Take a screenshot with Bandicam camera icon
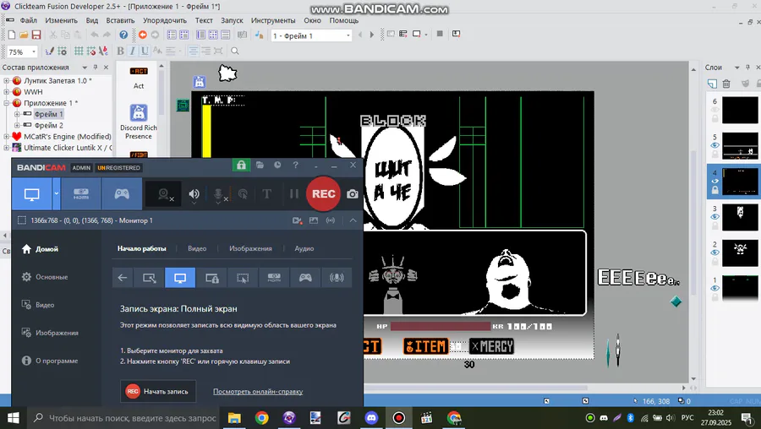Screen dimensions: 761x429 [353, 194]
